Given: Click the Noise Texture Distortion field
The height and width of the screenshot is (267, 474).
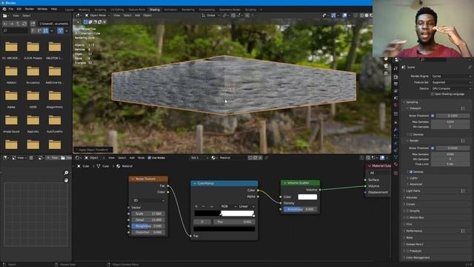Looking at the screenshot, I should coord(148,232).
